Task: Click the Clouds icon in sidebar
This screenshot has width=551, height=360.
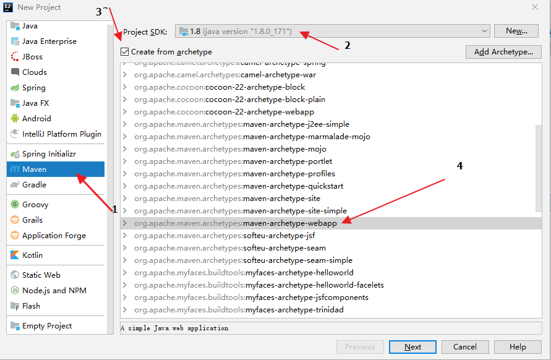Action: pyautogui.click(x=15, y=72)
